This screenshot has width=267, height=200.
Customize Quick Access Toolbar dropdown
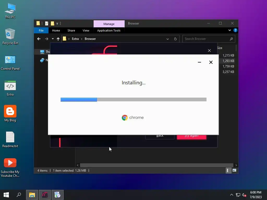(57, 24)
